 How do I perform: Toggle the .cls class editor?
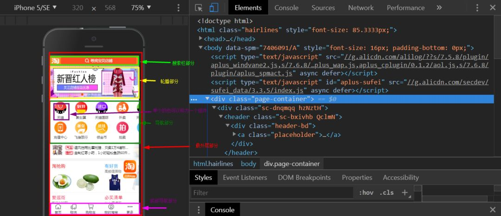pyautogui.click(x=386, y=193)
